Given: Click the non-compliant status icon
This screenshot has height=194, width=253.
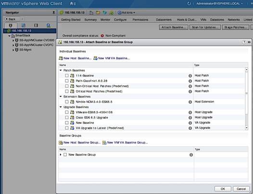Looking at the screenshot, I should 102,36.
